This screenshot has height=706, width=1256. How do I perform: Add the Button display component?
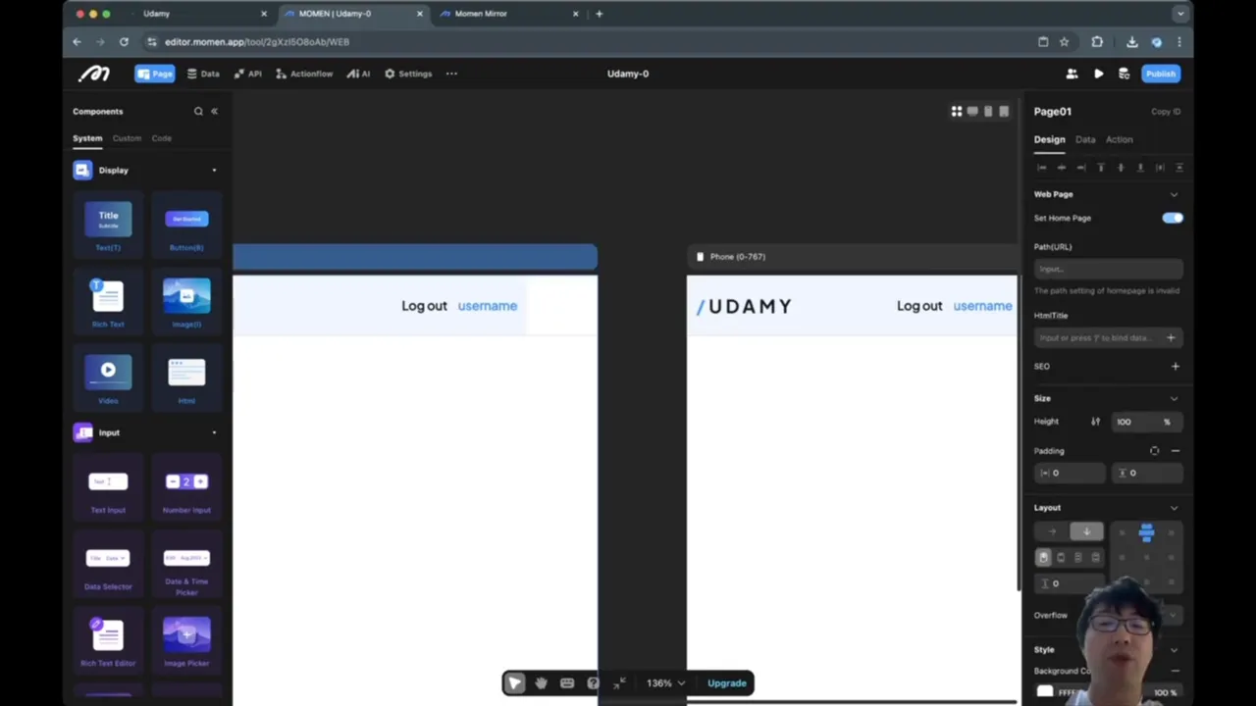point(186,226)
